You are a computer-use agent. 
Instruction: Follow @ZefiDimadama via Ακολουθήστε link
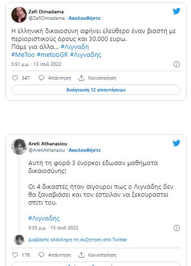click(84, 18)
